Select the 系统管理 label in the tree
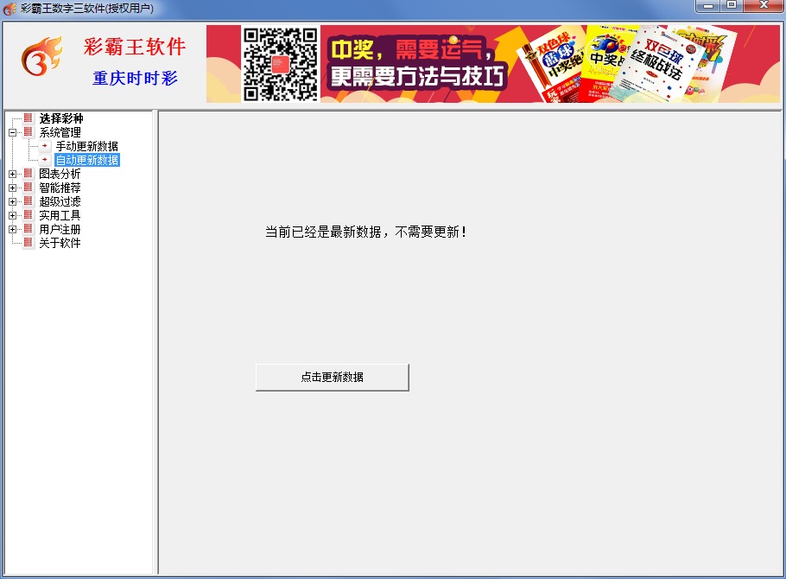This screenshot has height=579, width=786. [60, 132]
